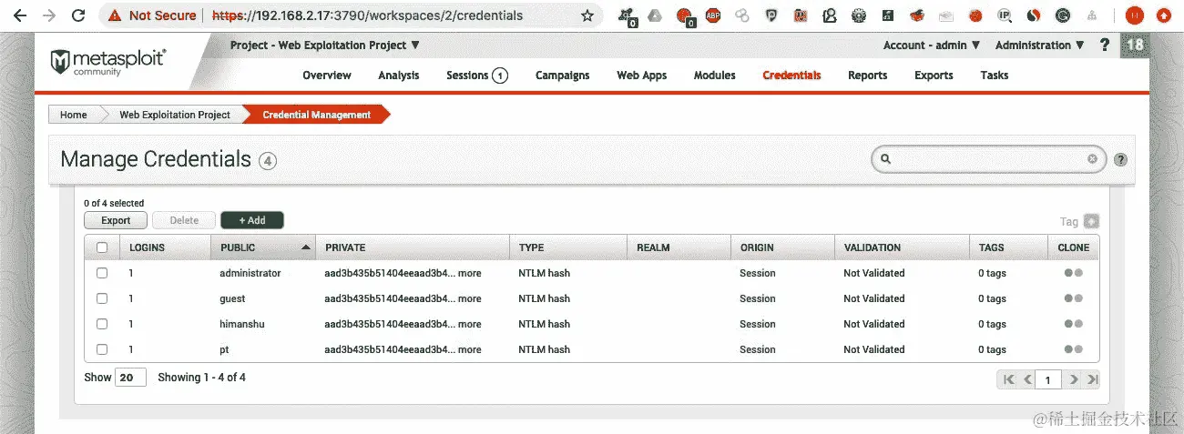Show more of guest's private hash

[x=470, y=298]
